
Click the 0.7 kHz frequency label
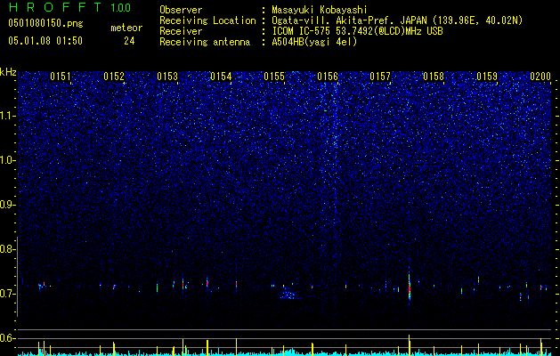pos(8,294)
